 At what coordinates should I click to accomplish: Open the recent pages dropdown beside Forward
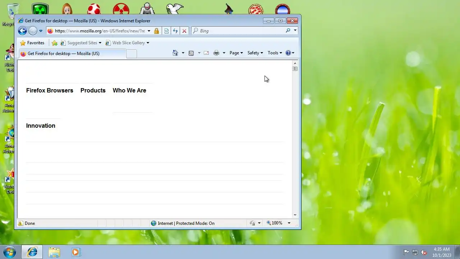coord(41,31)
